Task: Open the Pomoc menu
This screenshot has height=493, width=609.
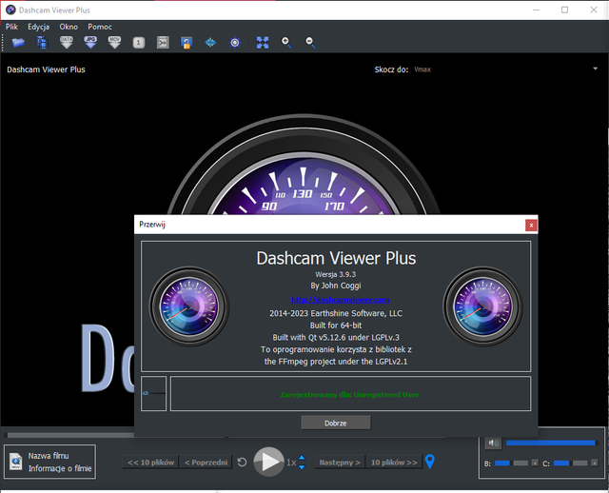Action: 100,27
